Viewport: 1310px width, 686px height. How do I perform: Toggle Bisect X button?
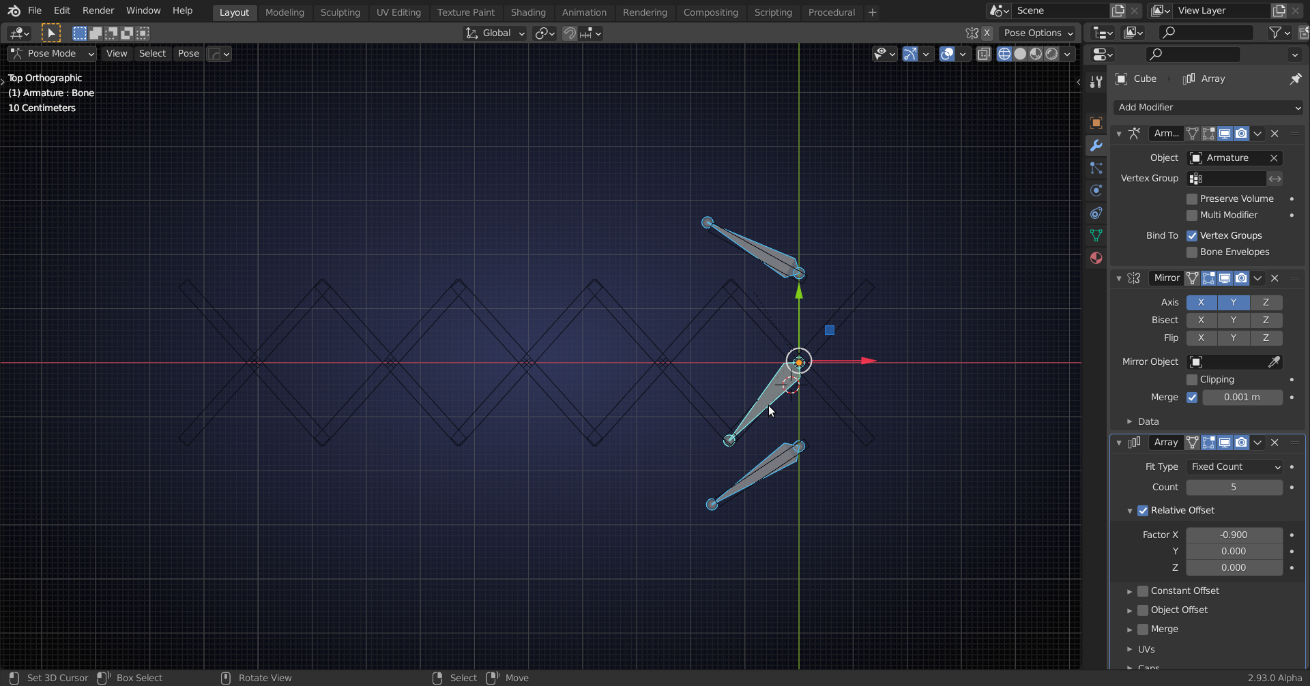[x=1202, y=320]
